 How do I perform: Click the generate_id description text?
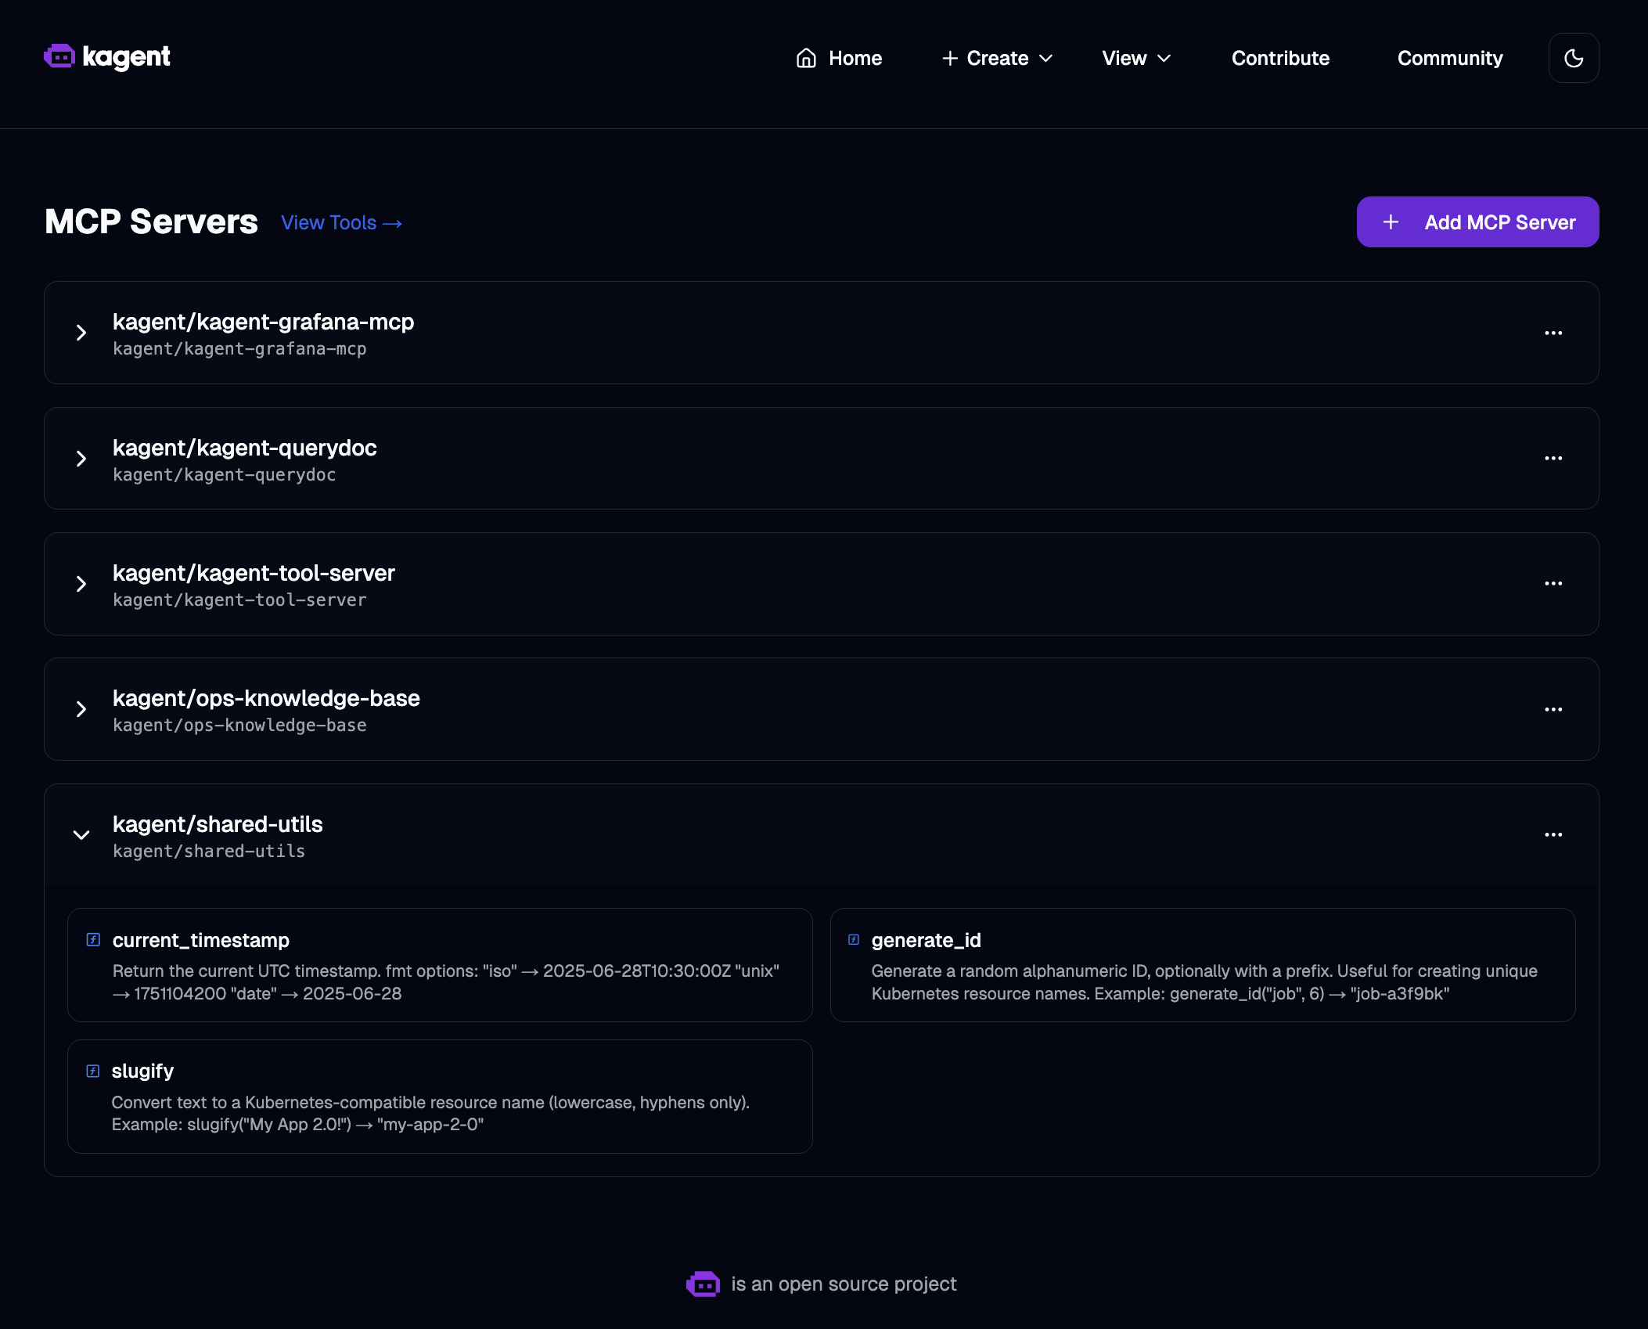1204,982
